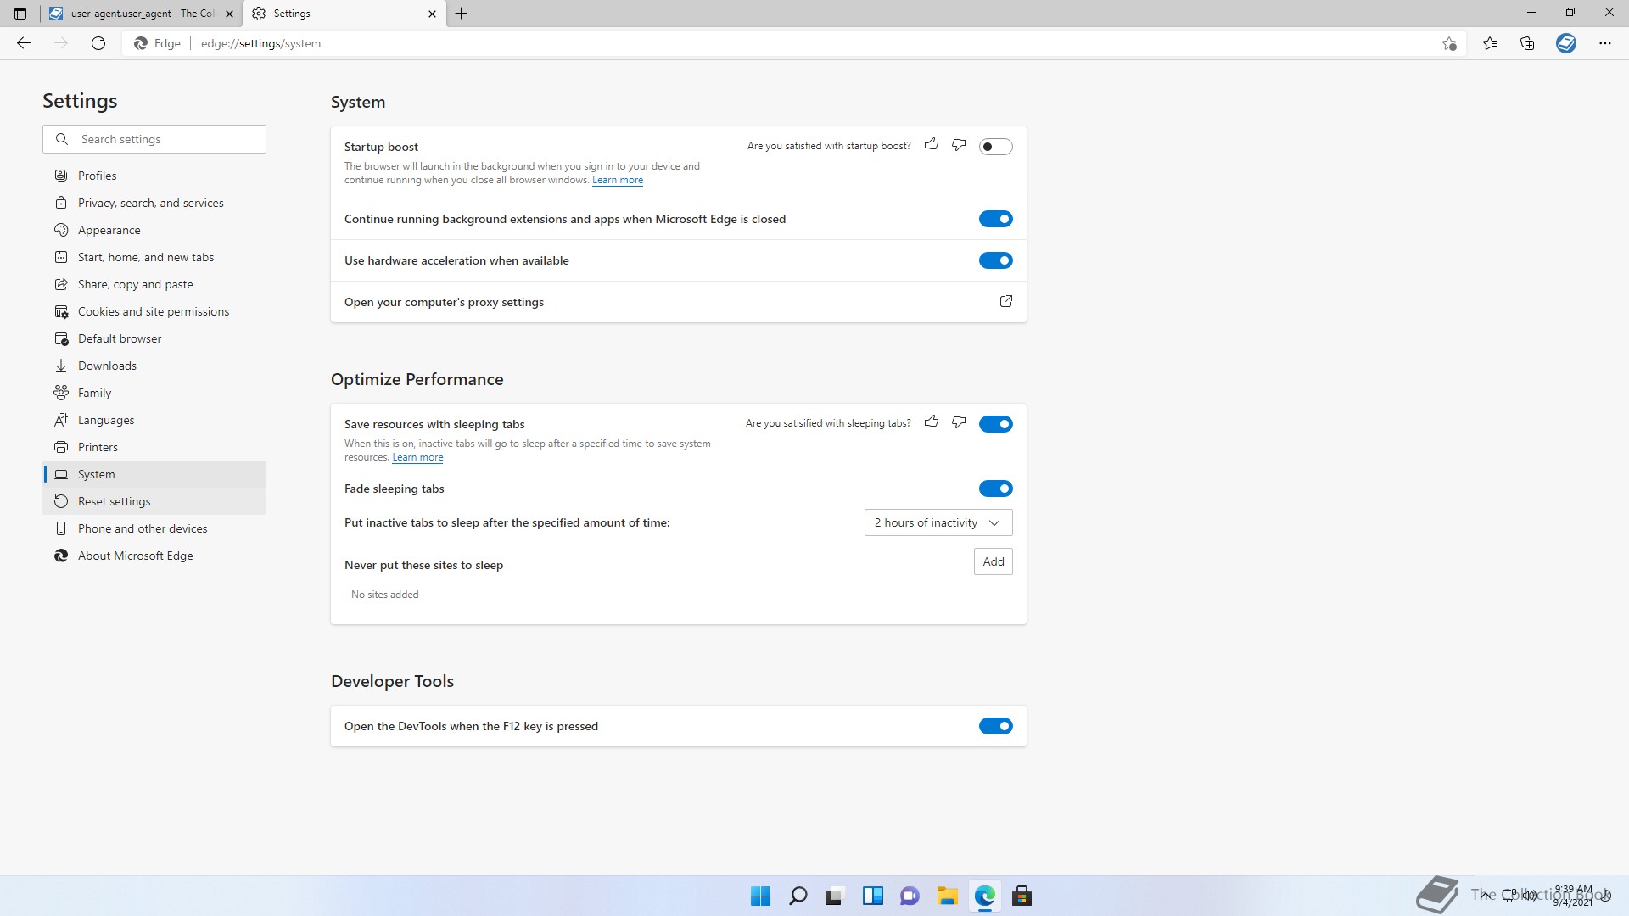Toggle continue running background extensions
The width and height of the screenshot is (1629, 916).
coord(996,219)
